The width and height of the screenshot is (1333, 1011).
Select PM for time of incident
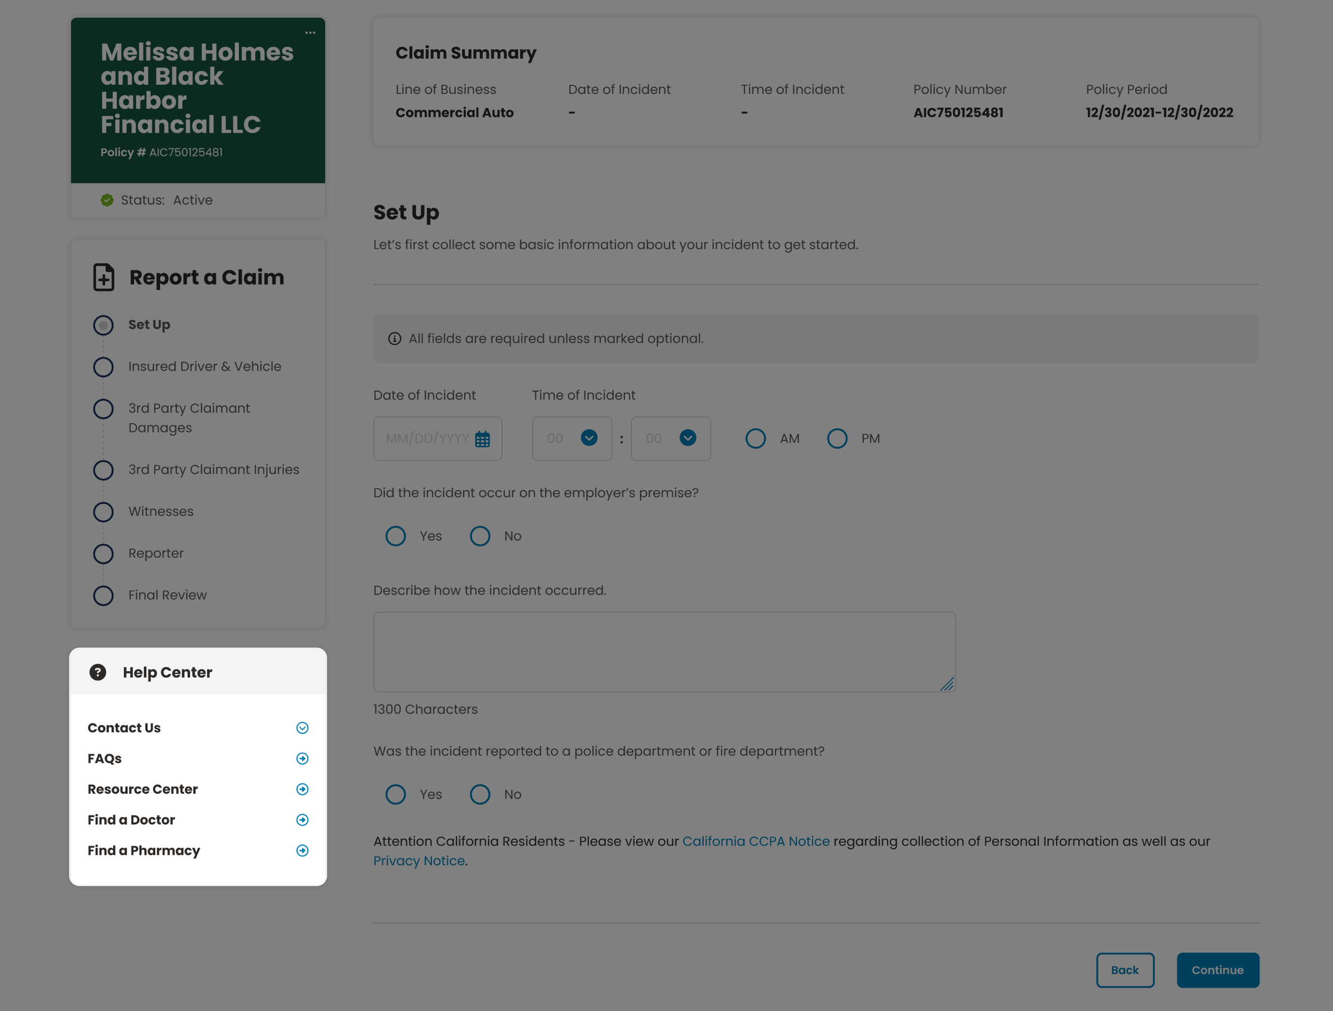coord(837,439)
